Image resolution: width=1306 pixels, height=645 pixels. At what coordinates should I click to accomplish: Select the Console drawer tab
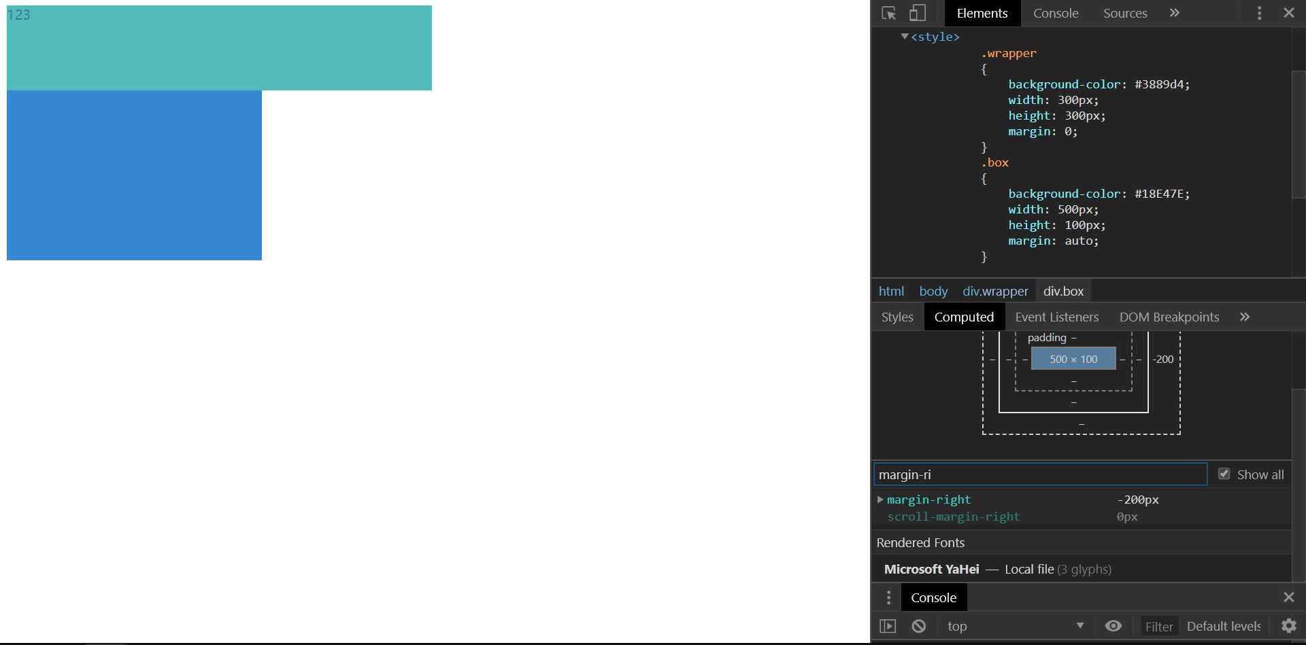933,597
